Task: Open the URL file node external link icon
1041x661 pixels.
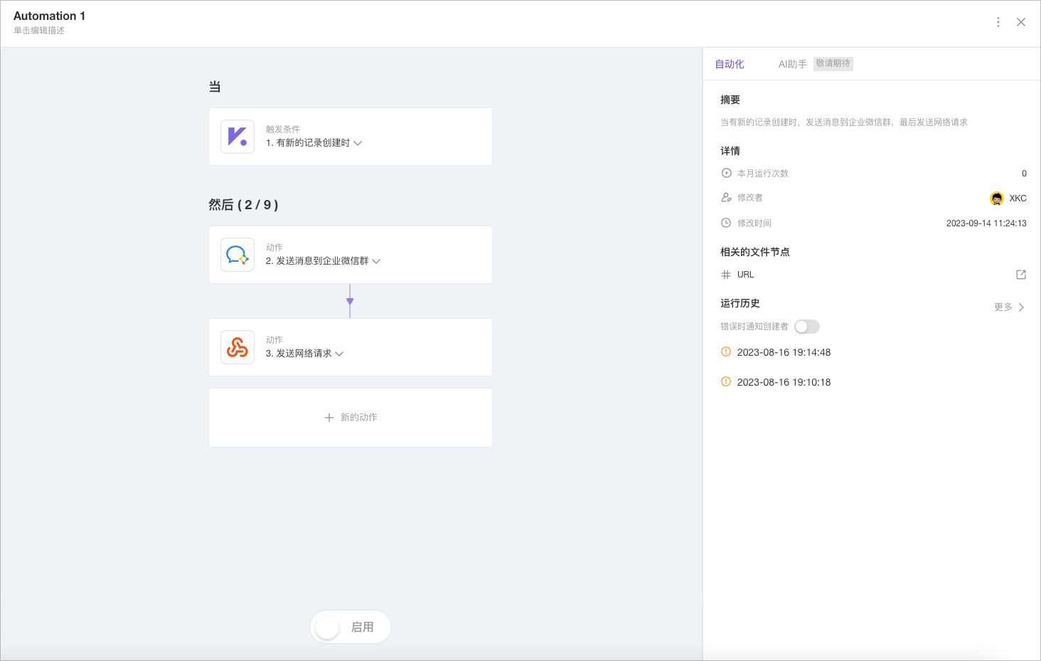Action: (x=1021, y=275)
